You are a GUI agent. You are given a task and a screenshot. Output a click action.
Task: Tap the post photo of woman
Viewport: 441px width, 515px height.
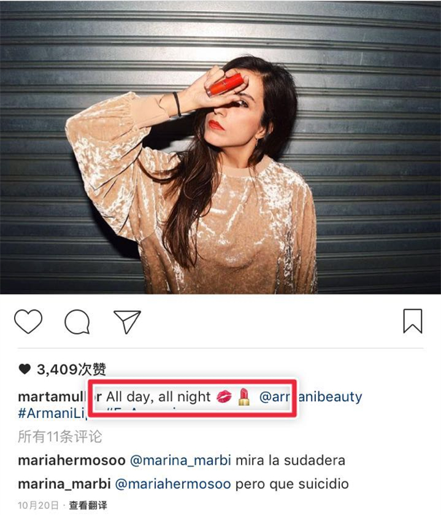221,147
